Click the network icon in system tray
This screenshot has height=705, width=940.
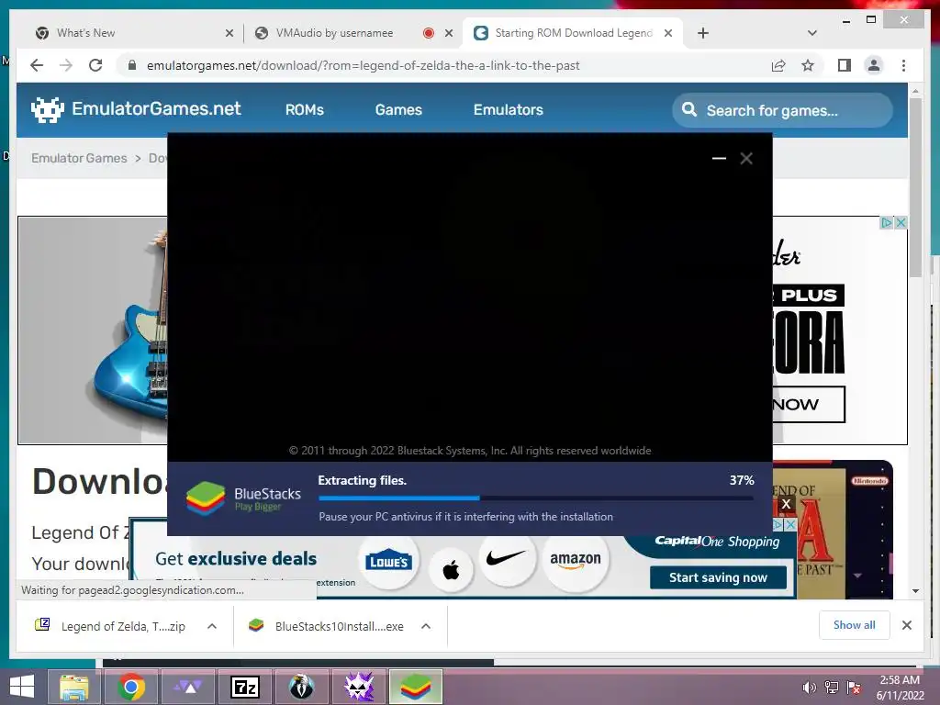(x=832, y=688)
